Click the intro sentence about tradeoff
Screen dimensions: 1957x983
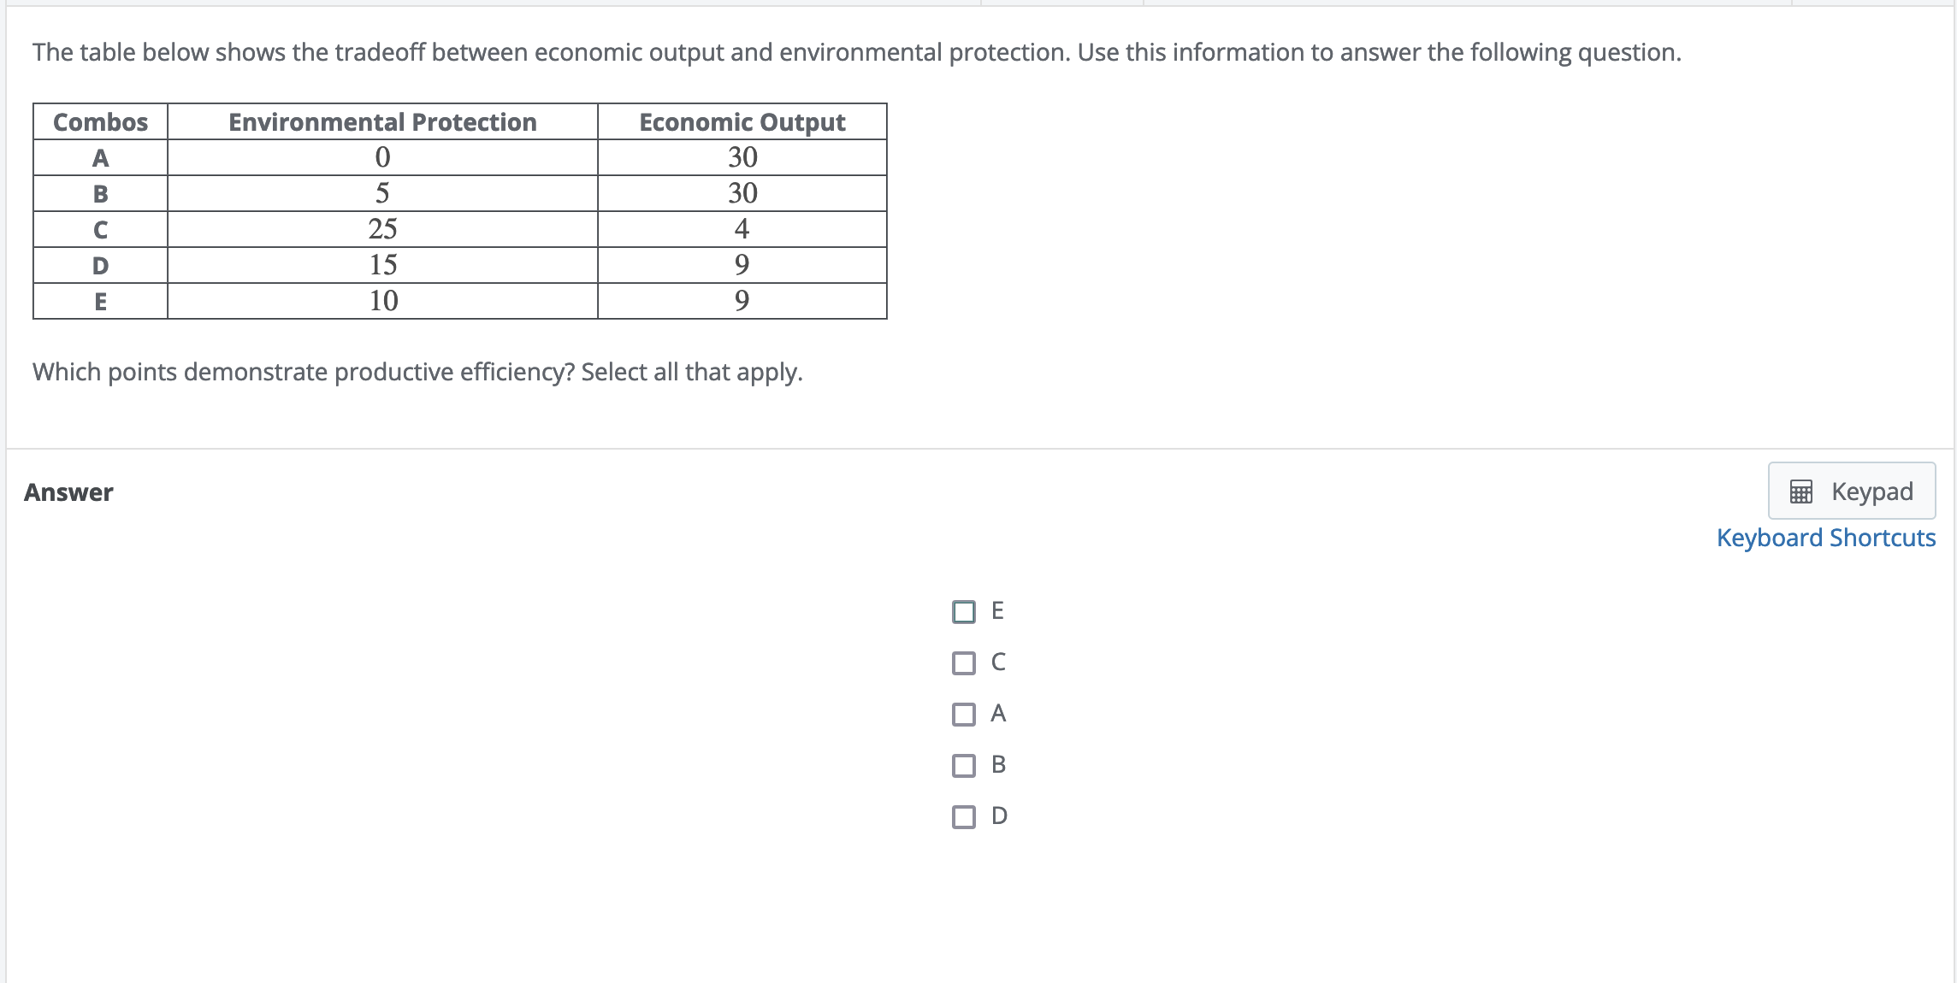pos(856,52)
